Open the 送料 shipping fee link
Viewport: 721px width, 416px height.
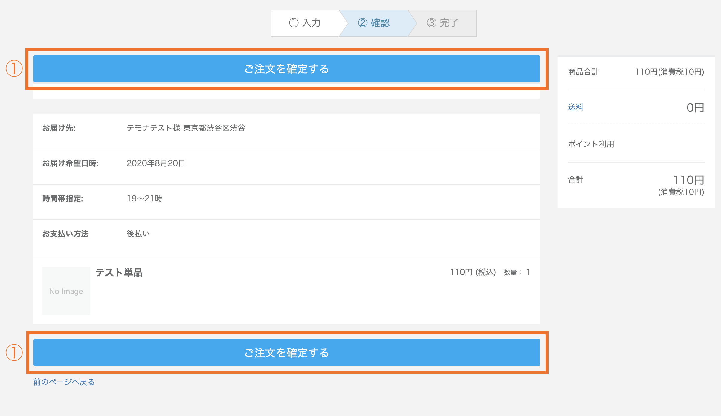pos(575,107)
